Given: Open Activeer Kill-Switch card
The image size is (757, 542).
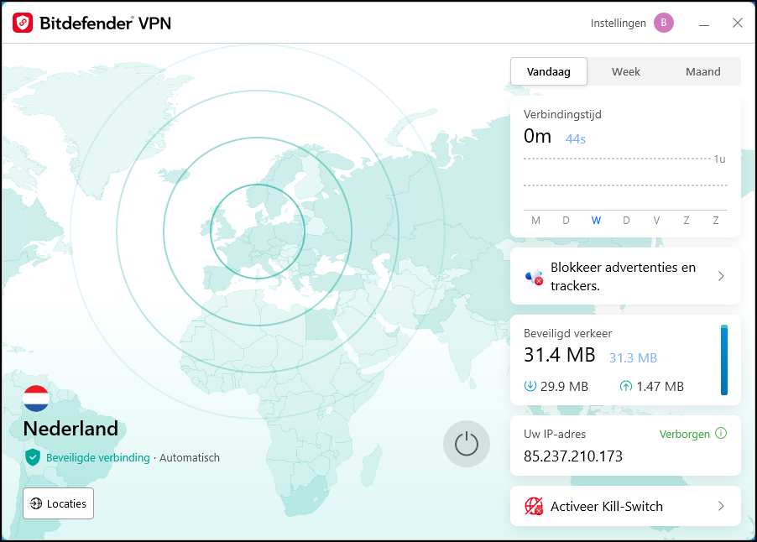Looking at the screenshot, I should pos(625,506).
